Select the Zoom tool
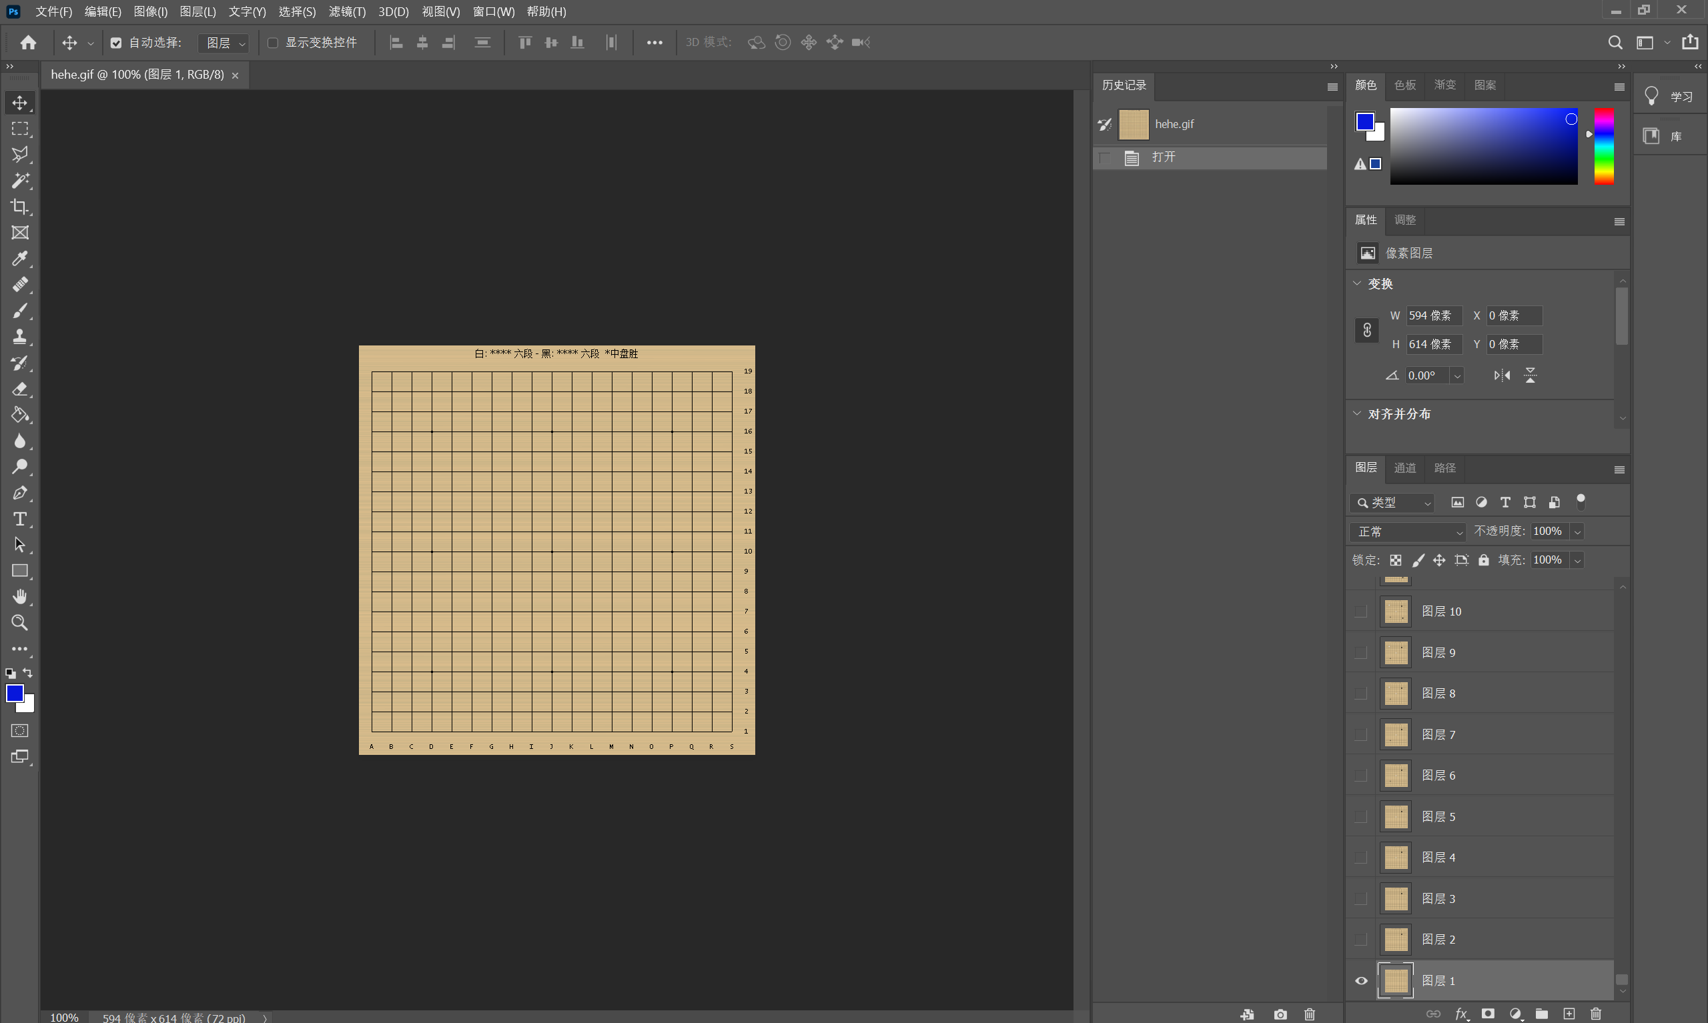The height and width of the screenshot is (1023, 1708). 20,623
